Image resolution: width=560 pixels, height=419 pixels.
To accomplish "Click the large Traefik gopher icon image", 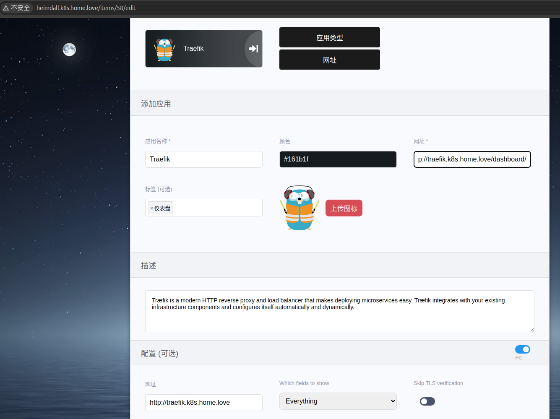I will (300, 208).
